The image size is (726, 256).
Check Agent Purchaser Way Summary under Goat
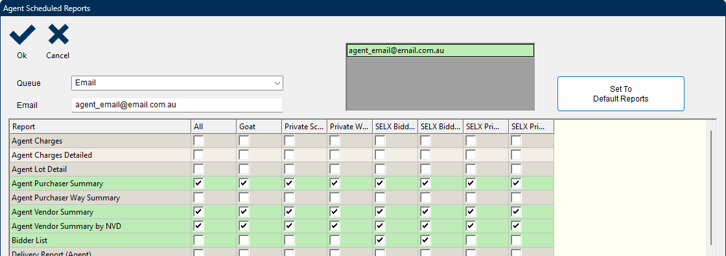pos(244,198)
